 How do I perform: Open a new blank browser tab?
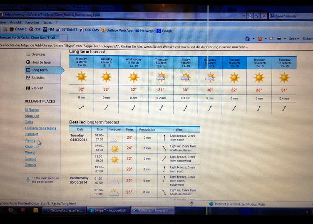(64, 38)
